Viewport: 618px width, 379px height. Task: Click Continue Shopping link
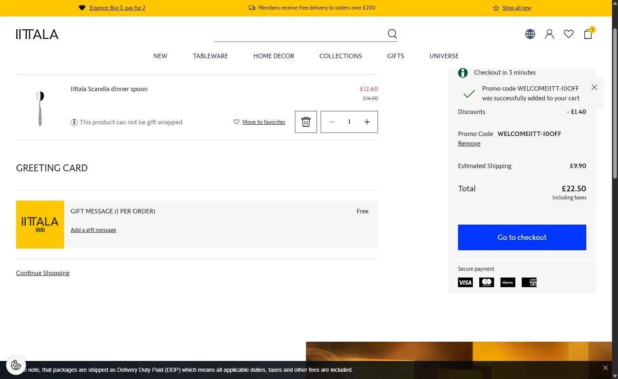point(43,273)
